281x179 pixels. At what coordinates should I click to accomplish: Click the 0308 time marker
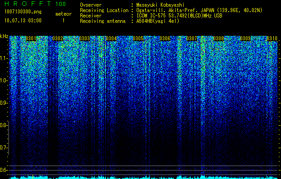tap(218, 38)
